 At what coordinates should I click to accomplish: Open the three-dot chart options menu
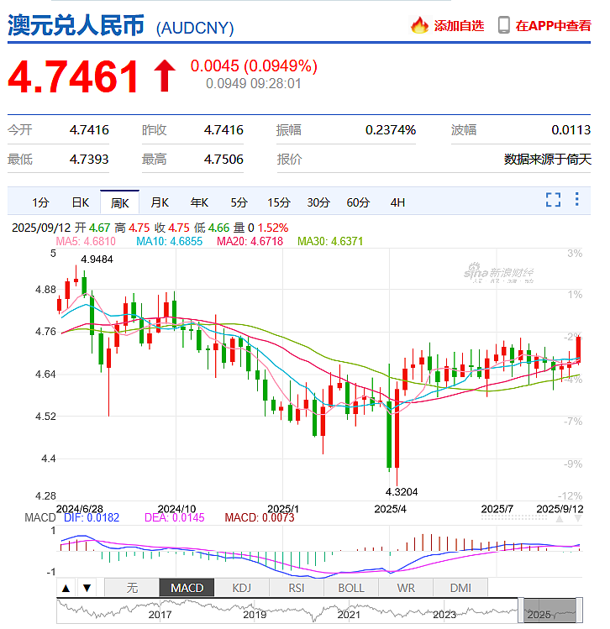point(576,199)
